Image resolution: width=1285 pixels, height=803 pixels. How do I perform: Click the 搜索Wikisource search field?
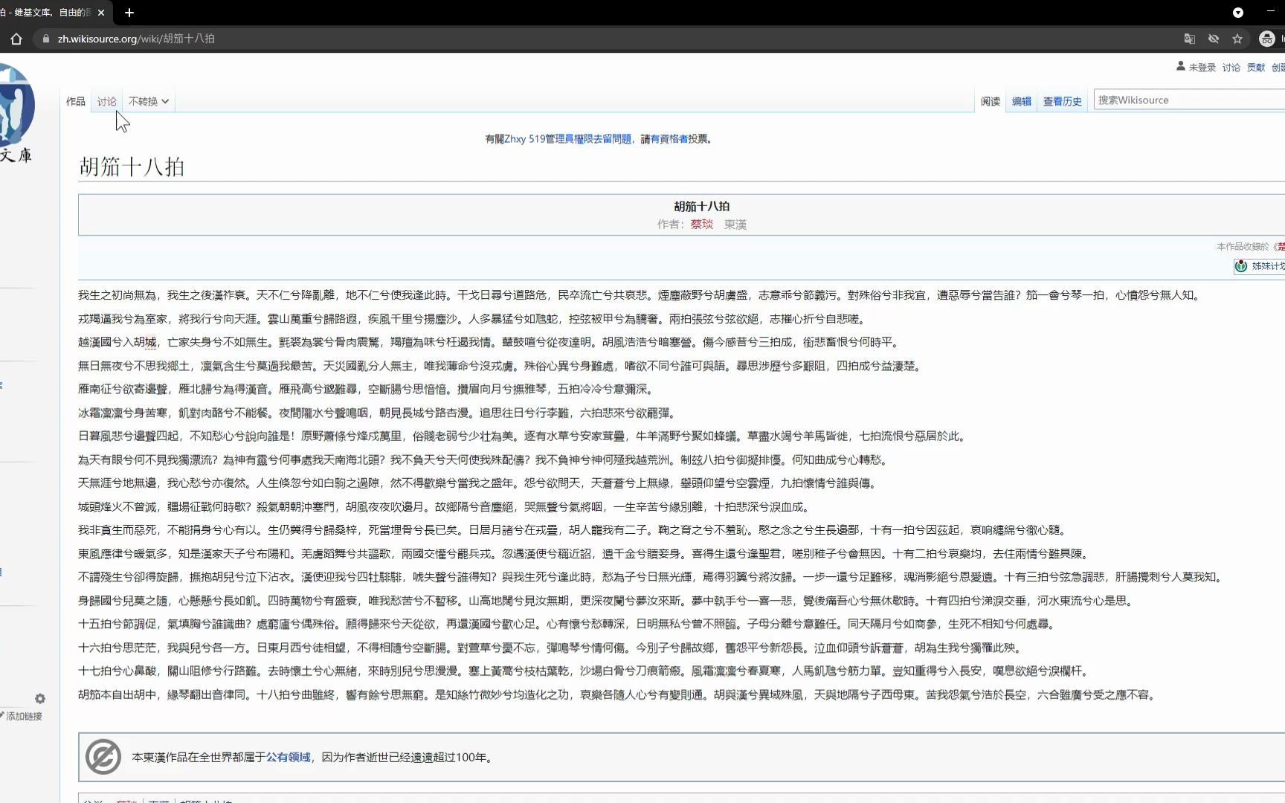(x=1190, y=100)
